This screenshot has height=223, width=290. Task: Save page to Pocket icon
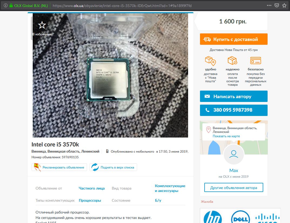click(x=277, y=6)
